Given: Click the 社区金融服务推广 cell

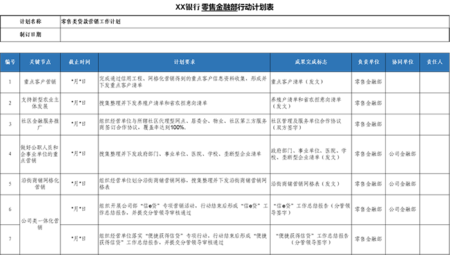Looking at the screenshot, I should (x=40, y=125).
